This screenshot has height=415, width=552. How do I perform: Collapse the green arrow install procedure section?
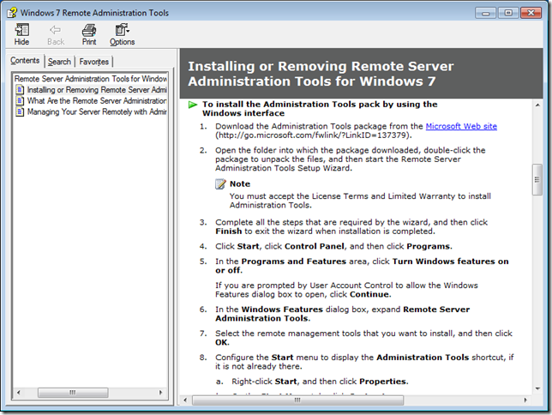coord(193,105)
